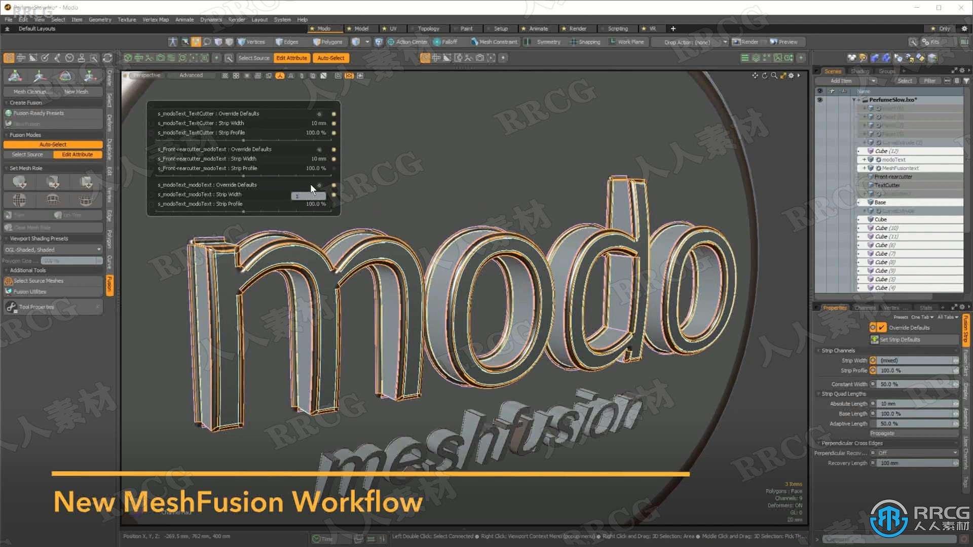
Task: Click the Auto-Select button in Fusion Modes
Action: (x=53, y=144)
